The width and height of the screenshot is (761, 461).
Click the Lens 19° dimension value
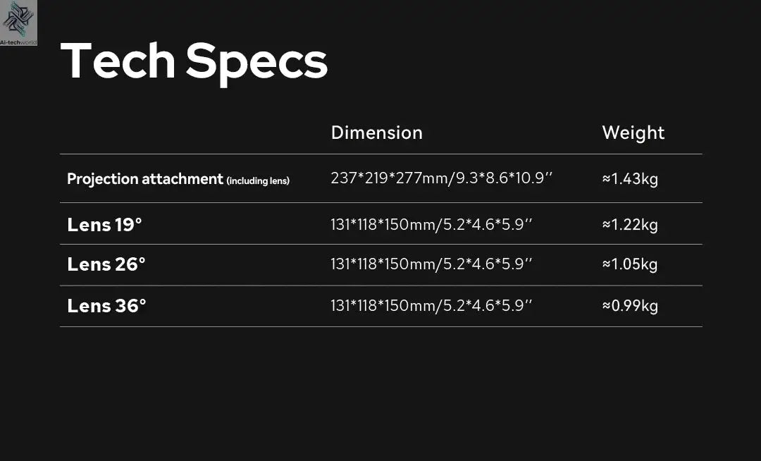click(431, 225)
